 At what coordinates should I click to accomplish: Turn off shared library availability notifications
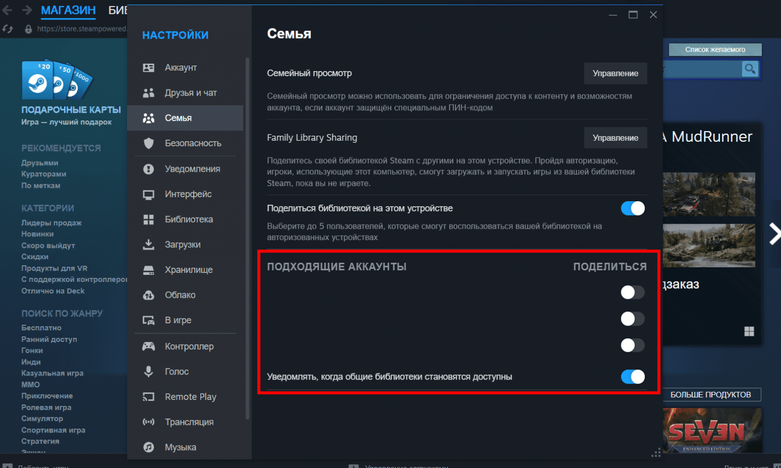[x=633, y=377]
